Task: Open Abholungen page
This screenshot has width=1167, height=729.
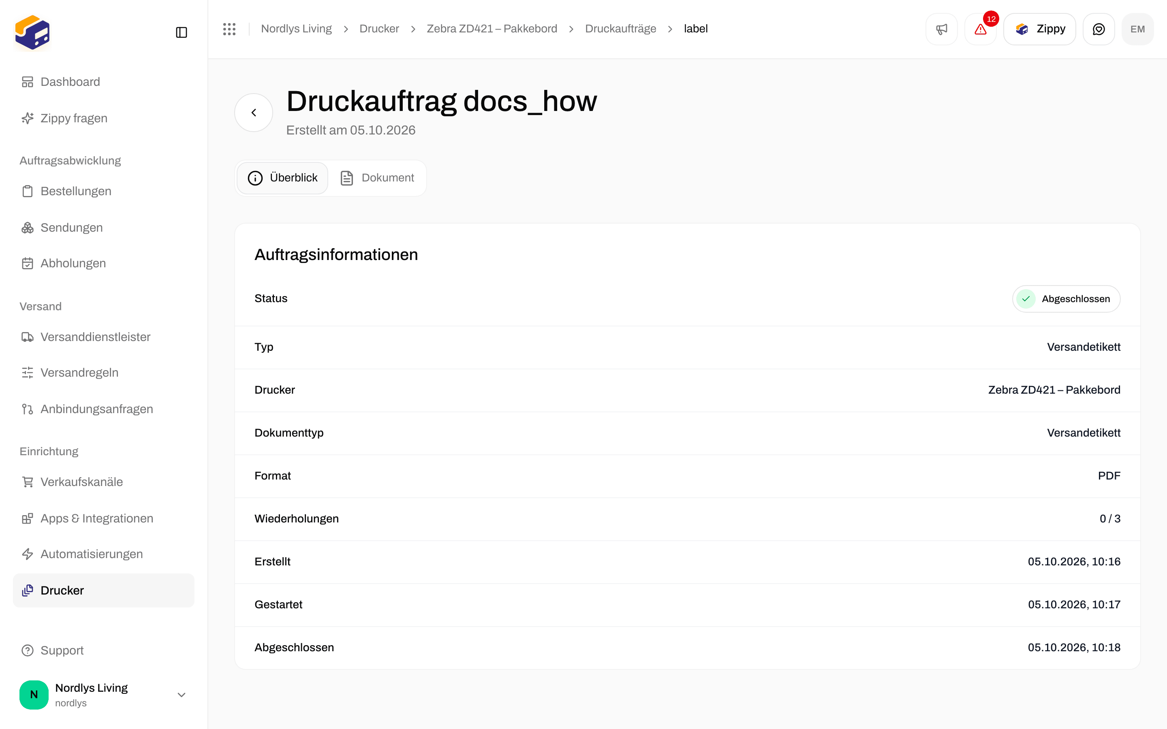Action: pos(104,263)
